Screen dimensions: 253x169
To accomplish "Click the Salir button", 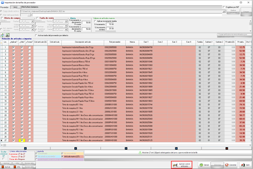I will click(x=245, y=165).
